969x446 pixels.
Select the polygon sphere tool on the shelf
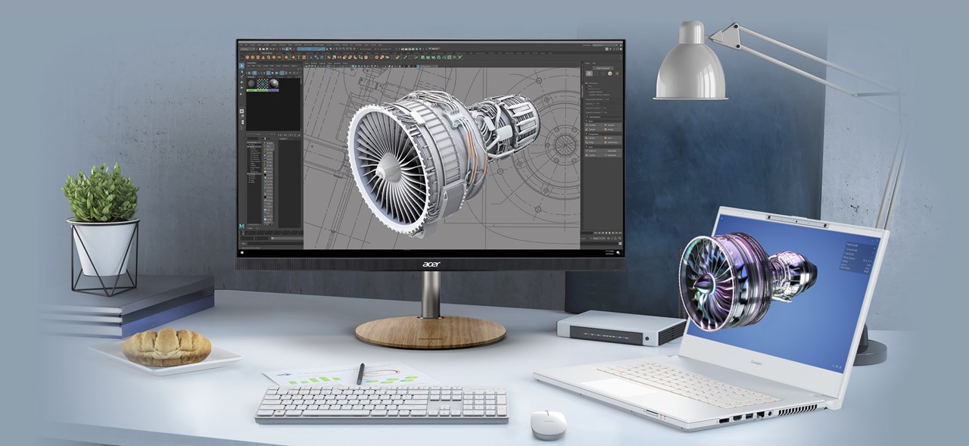tap(247, 58)
